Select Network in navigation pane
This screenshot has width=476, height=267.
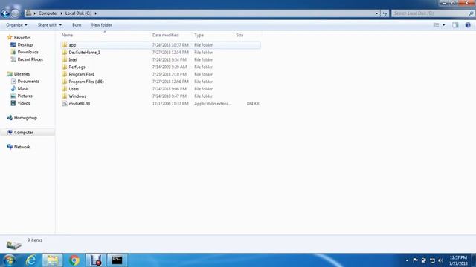[x=22, y=147]
